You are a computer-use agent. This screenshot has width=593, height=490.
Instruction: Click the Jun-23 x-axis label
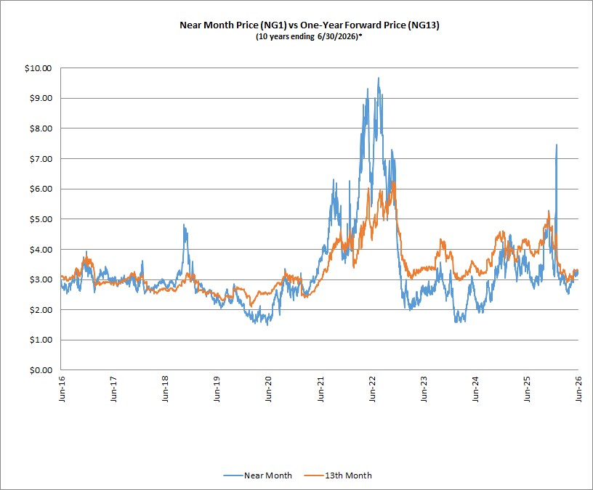pos(424,389)
